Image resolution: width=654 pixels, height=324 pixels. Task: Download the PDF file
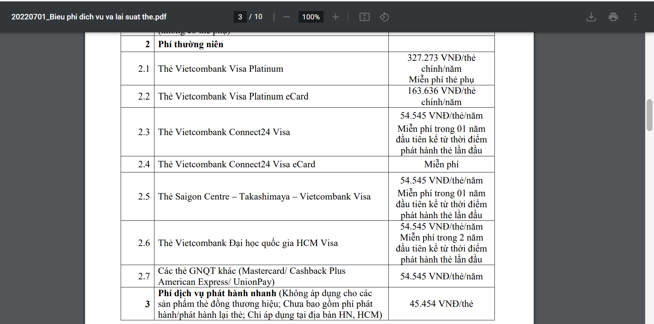591,17
